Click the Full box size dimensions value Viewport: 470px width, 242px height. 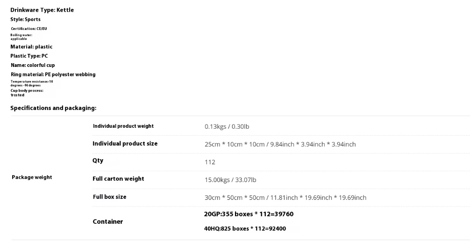pyautogui.click(x=285, y=198)
